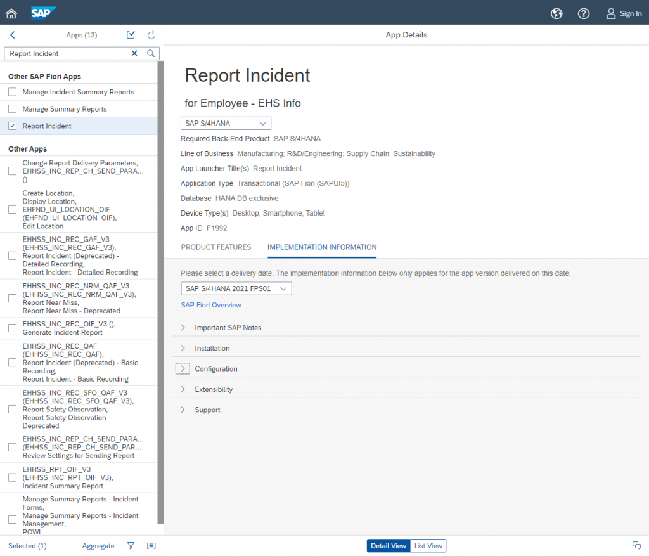Toggle multi-select mode icon in Apps list
Image resolution: width=649 pixels, height=556 pixels.
[131, 36]
